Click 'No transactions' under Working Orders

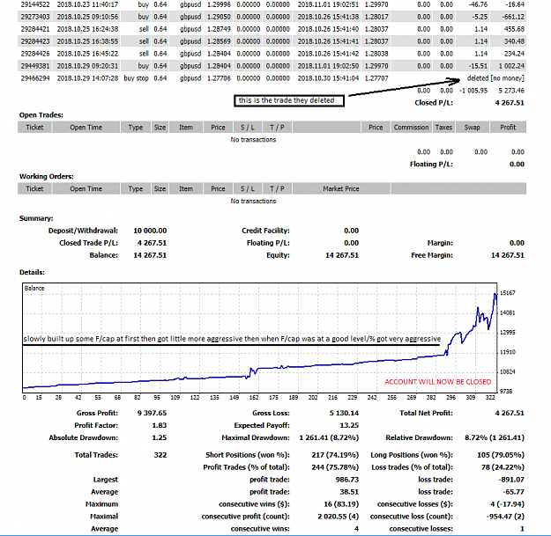tap(253, 201)
